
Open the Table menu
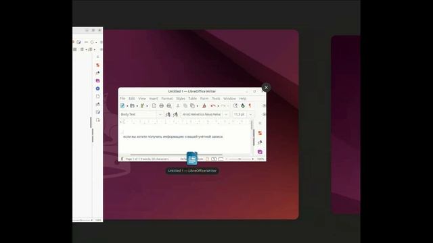coord(192,99)
